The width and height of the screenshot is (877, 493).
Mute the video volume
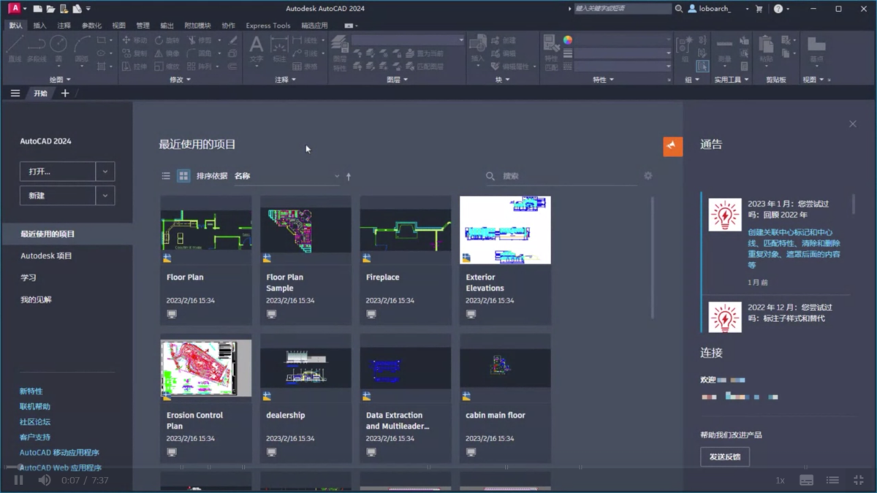[45, 480]
